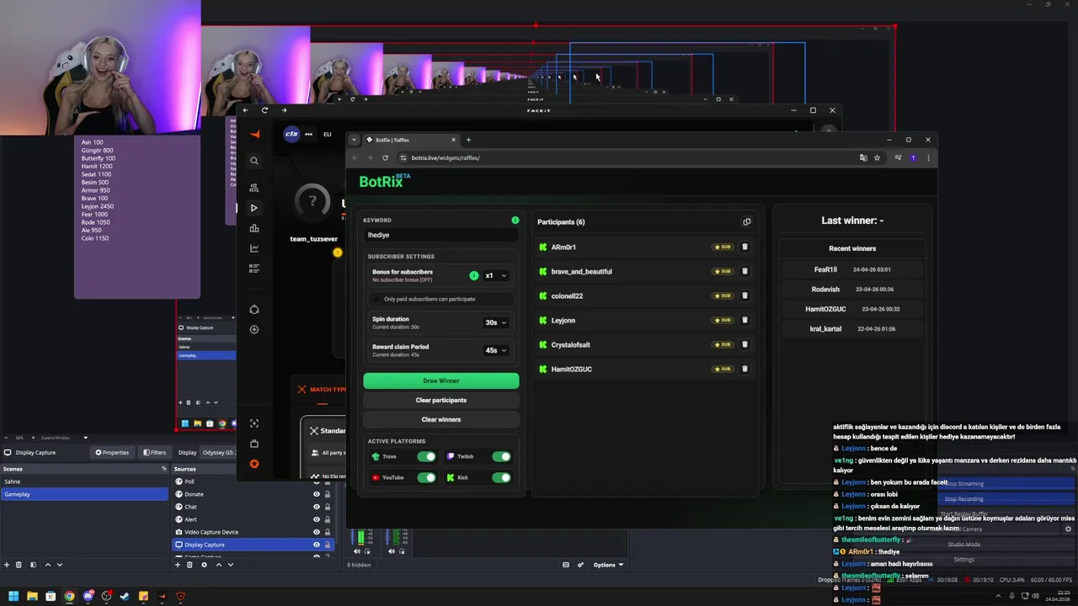The height and width of the screenshot is (606, 1078).
Task: Check Only paid subscribers can participate
Action: click(377, 299)
